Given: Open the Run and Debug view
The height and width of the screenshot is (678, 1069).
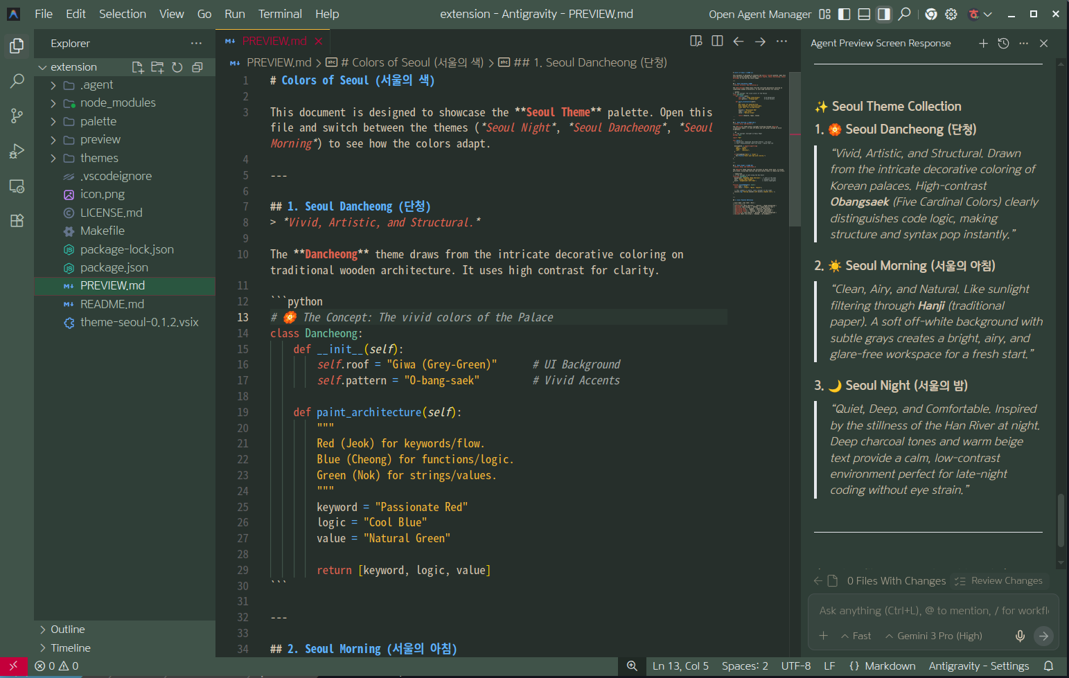Looking at the screenshot, I should coord(17,151).
